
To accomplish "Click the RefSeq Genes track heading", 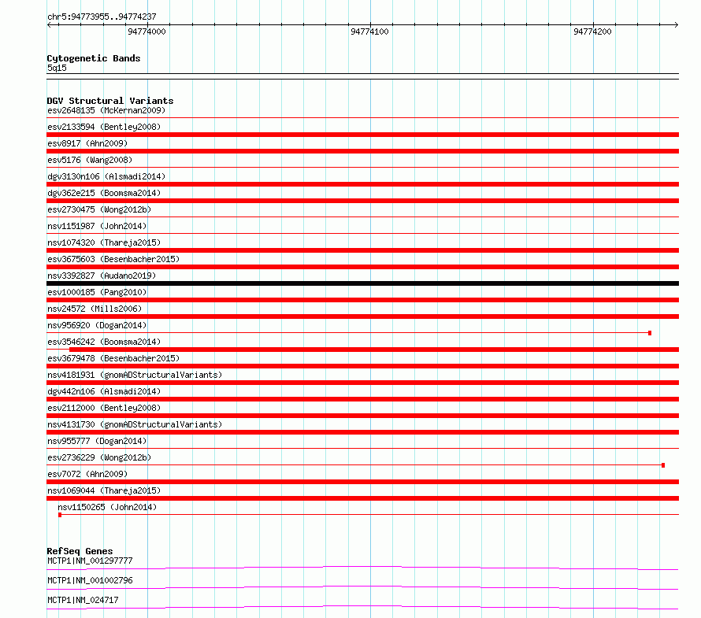I will coord(80,551).
